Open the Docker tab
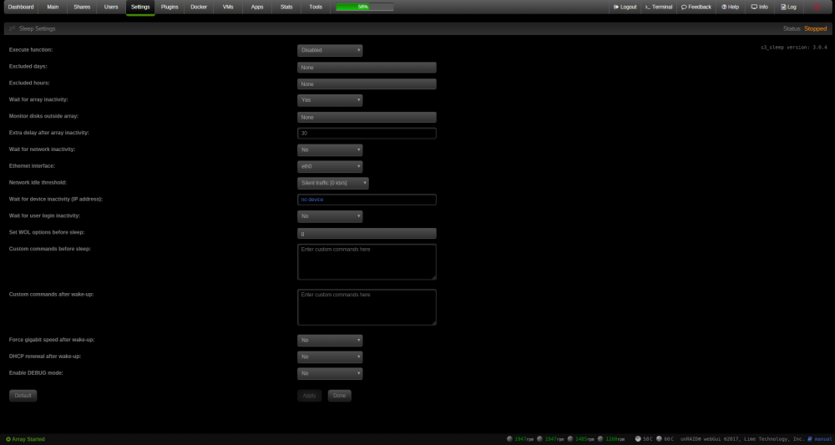Screen dimensions: 835x445 [199, 8]
